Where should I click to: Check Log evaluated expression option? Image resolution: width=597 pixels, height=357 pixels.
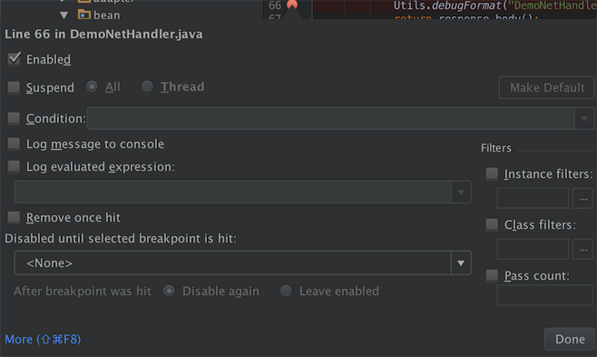tap(15, 166)
